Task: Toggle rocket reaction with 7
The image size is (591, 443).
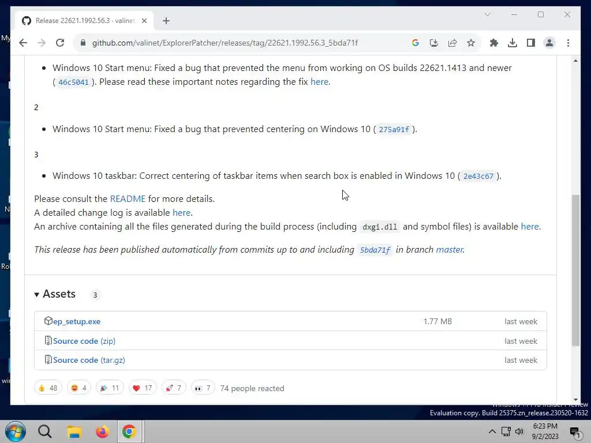Action: coord(174,388)
